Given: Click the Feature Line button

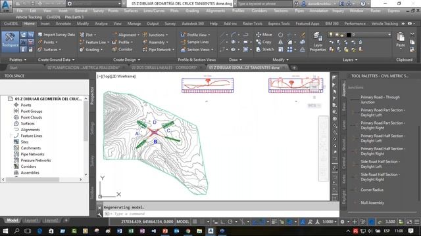Looking at the screenshot, I should pos(94,42).
